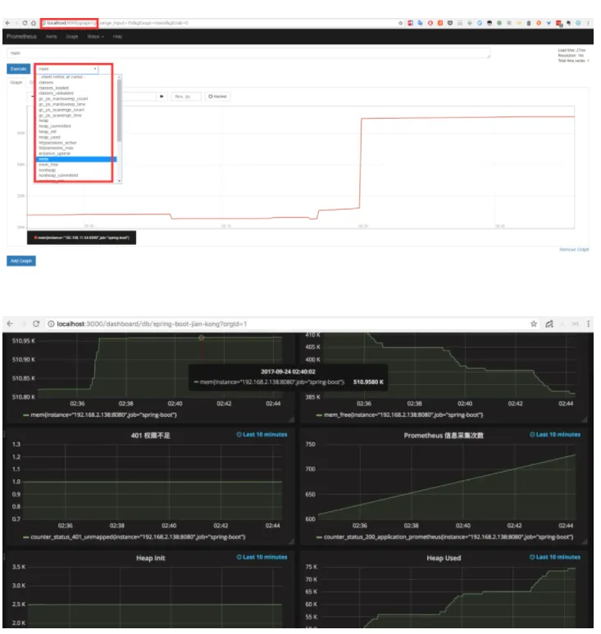Open the metric selector dropdown next to Execute

point(67,69)
